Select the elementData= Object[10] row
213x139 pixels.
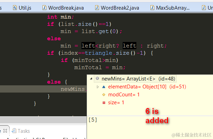147,87
